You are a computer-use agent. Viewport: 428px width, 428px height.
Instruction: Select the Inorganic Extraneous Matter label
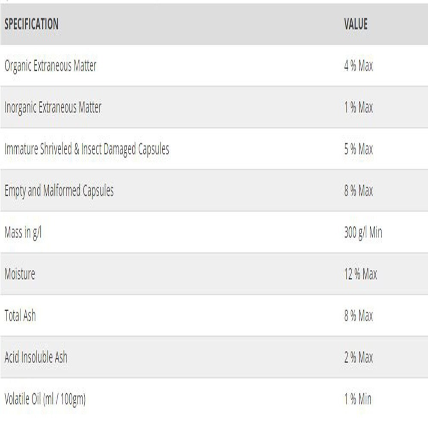tap(53, 107)
